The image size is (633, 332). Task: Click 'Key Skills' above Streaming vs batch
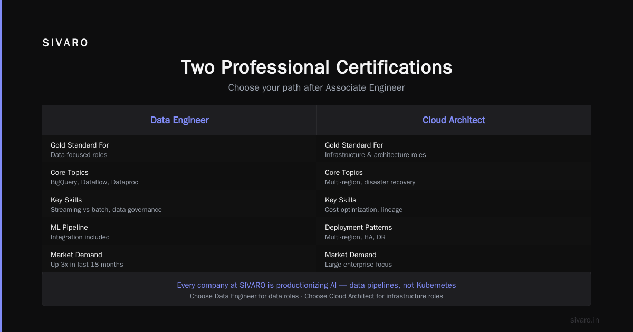point(66,200)
